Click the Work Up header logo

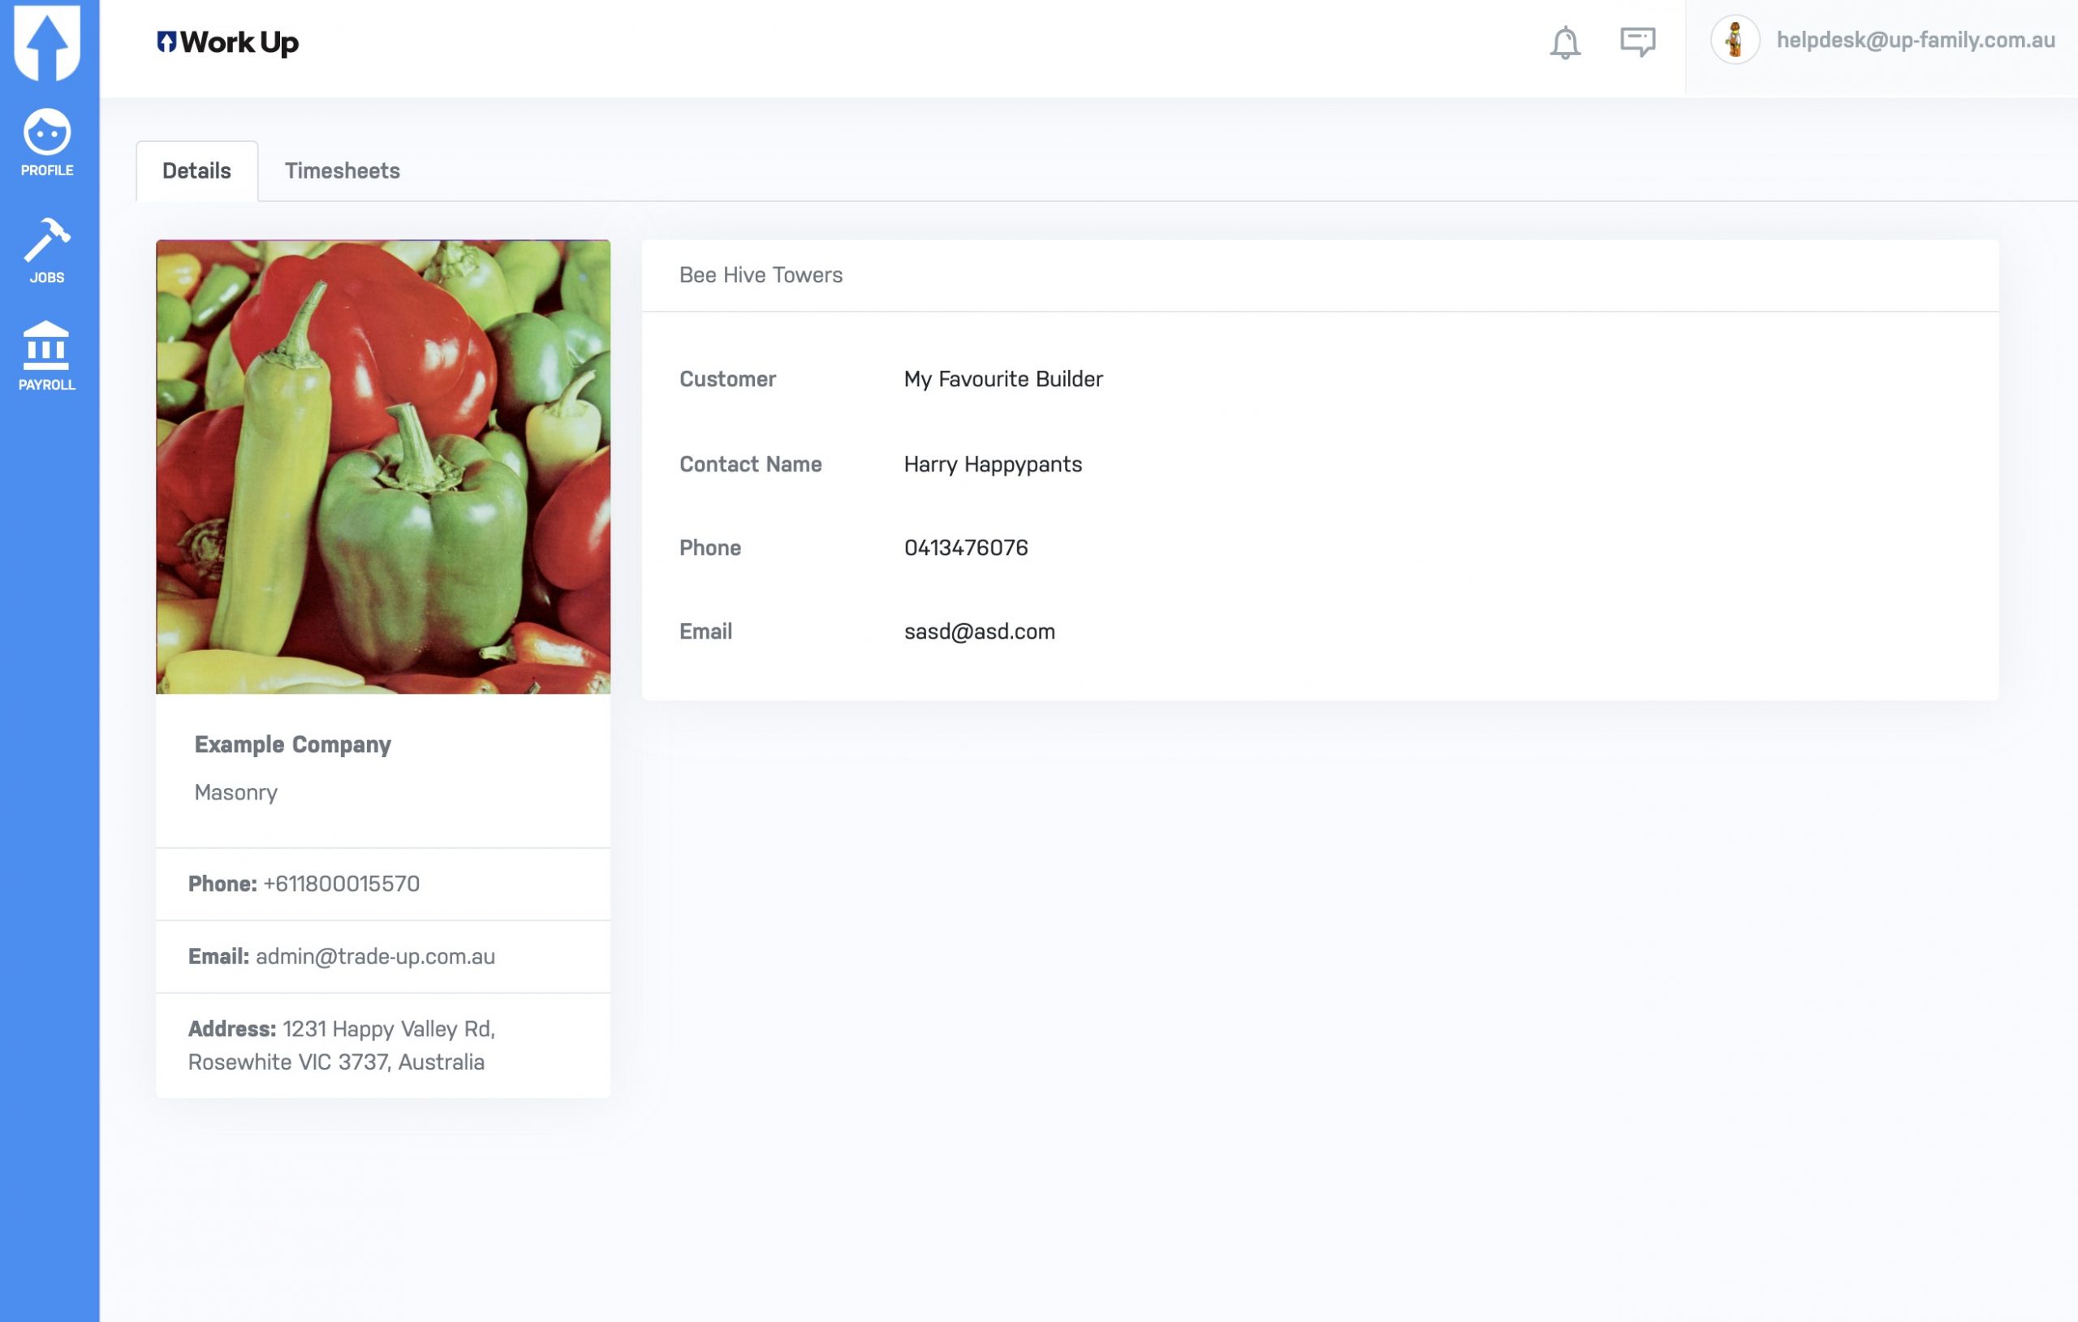click(228, 41)
